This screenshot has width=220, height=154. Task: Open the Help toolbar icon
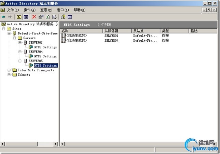63,17
